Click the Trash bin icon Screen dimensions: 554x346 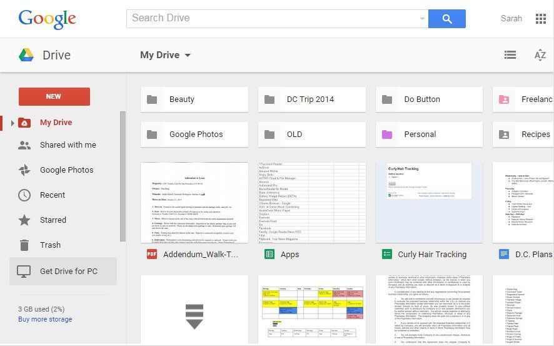[x=24, y=245]
